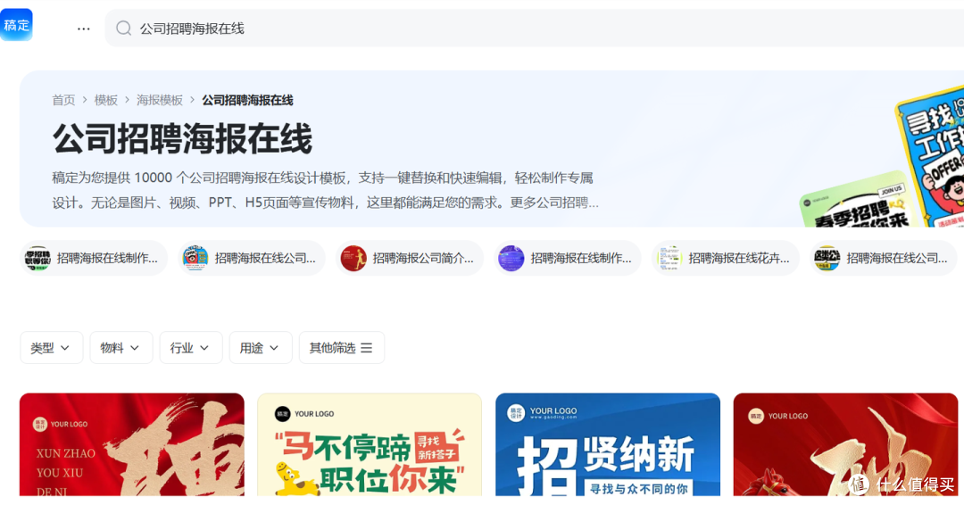This screenshot has width=964, height=505.
Task: Select tag chip 招聘海报在线花卉...
Action: [x=726, y=258]
